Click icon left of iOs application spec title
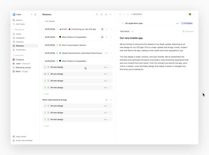Image resolution: width=209 pixels, height=155 pixels. [122, 23]
